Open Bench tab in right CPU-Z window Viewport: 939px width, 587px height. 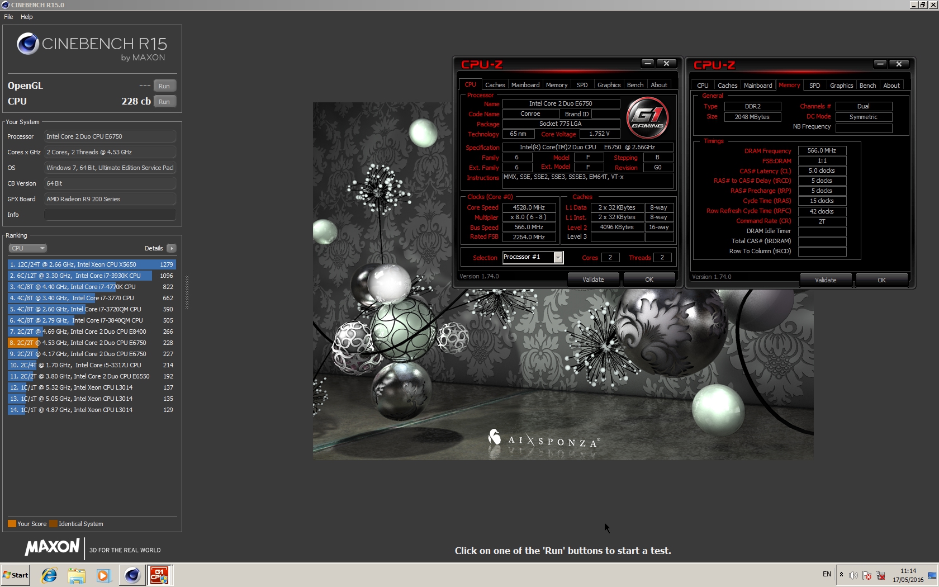868,86
